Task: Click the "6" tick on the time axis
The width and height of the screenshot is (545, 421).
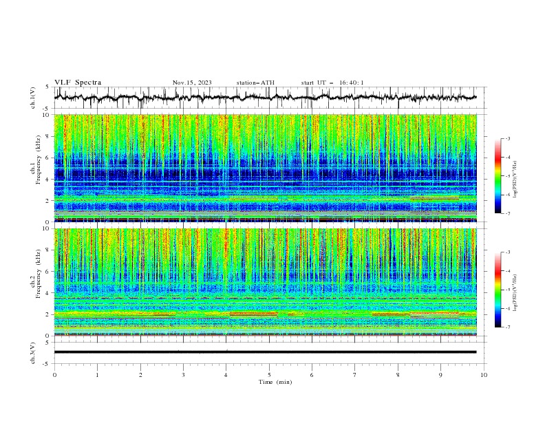Action: (312, 375)
